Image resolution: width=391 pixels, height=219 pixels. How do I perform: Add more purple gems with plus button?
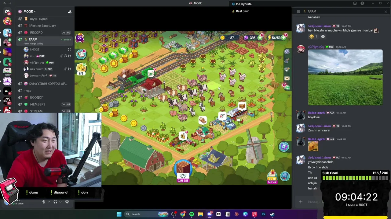point(260,38)
